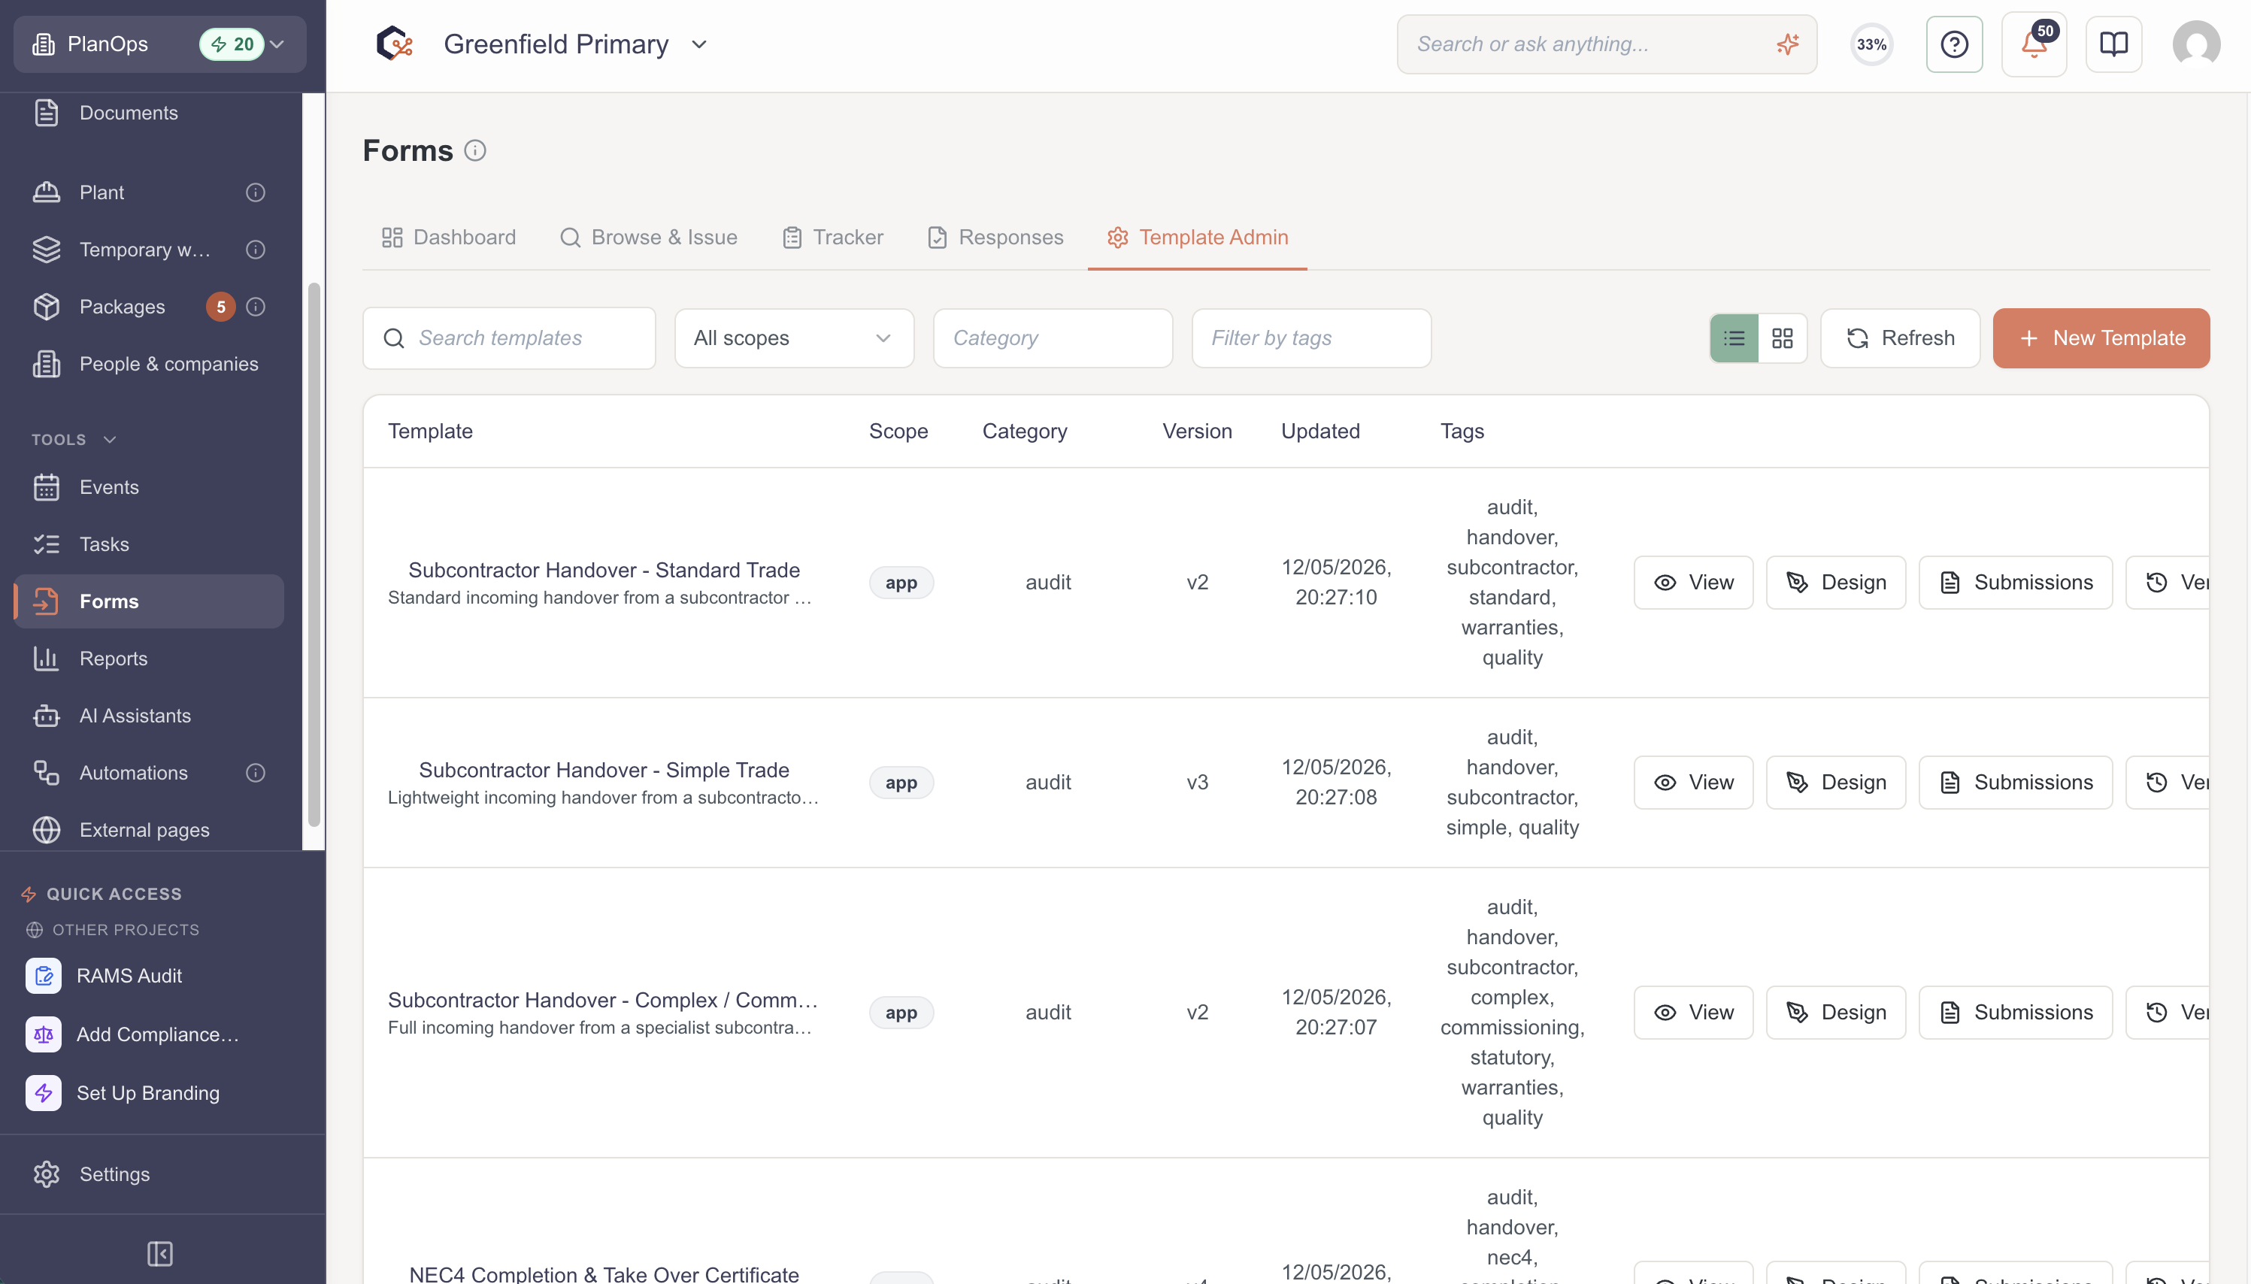Expand the PlanOps workspace switcher

[159, 44]
